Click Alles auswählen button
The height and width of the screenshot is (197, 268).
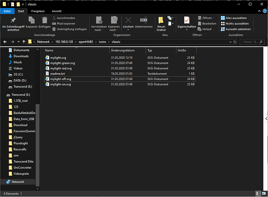pyautogui.click(x=234, y=18)
